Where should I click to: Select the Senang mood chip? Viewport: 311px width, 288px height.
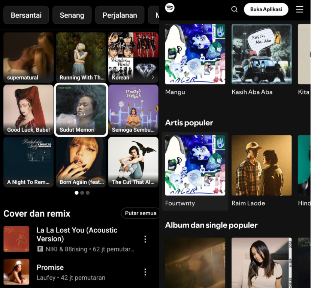pyautogui.click(x=72, y=15)
